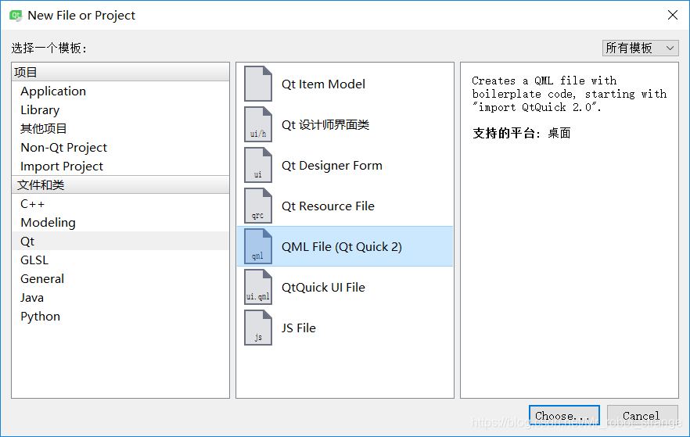690x437 pixels.
Task: Select Java category
Action: pos(120,298)
